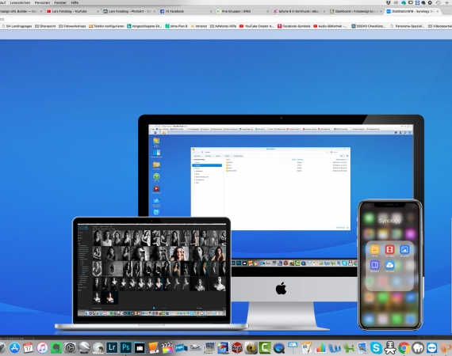Screen dimensions: 452x356
Task: Open the Videobearbei... bookmark folder
Action: [x=440, y=26]
